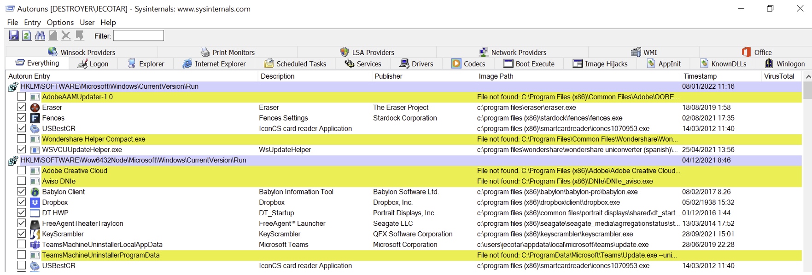Click the WSVCUUpdateHelper.exe entry's icon
The width and height of the screenshot is (812, 275).
(x=35, y=150)
